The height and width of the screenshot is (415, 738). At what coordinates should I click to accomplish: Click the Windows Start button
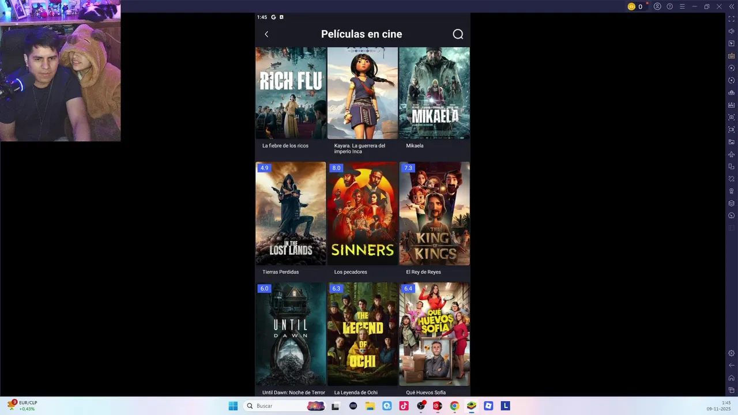[x=233, y=406]
